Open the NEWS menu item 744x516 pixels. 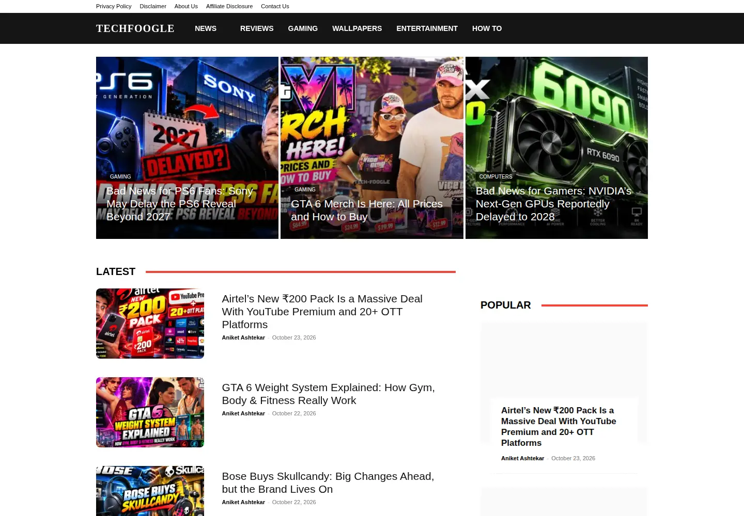(206, 28)
